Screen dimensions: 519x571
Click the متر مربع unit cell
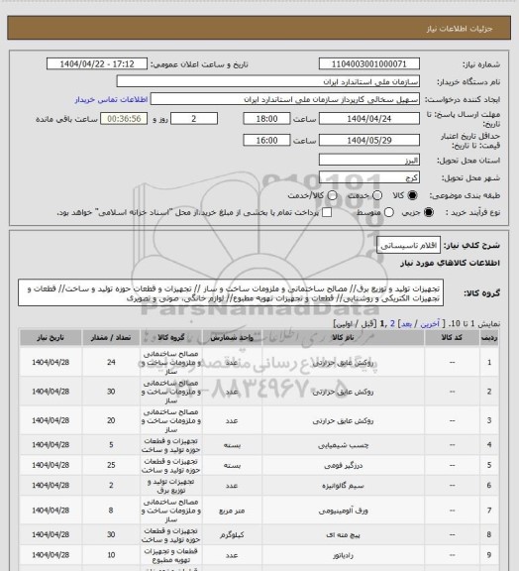pyautogui.click(x=232, y=511)
